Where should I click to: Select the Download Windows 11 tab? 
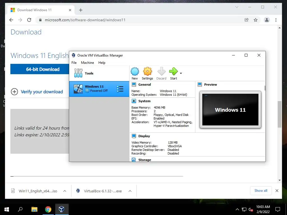(41, 10)
